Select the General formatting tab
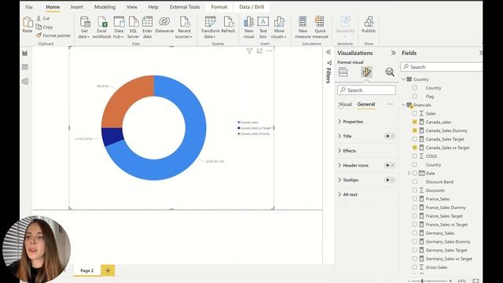 click(x=366, y=104)
